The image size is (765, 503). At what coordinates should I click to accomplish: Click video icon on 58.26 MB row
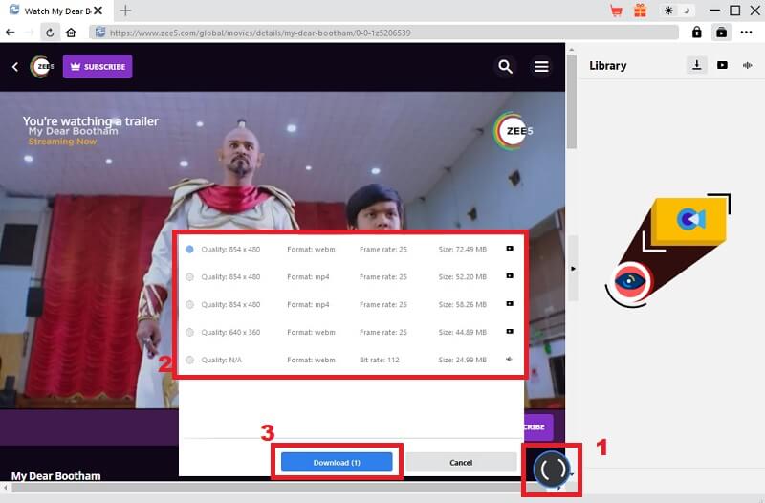pyautogui.click(x=510, y=304)
